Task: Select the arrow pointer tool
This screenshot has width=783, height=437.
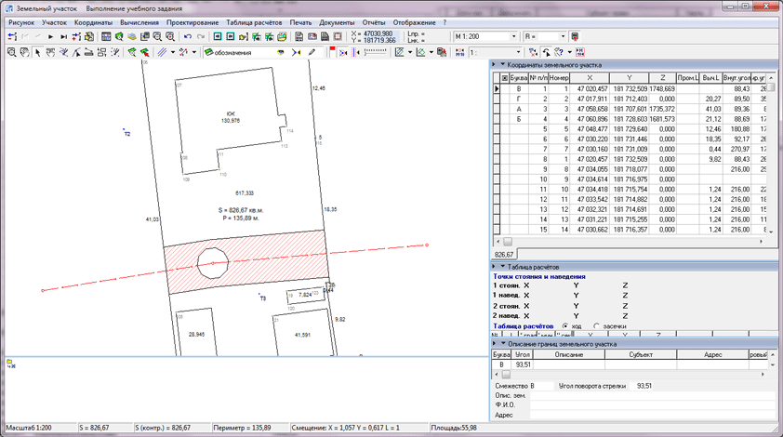Action: [x=37, y=52]
